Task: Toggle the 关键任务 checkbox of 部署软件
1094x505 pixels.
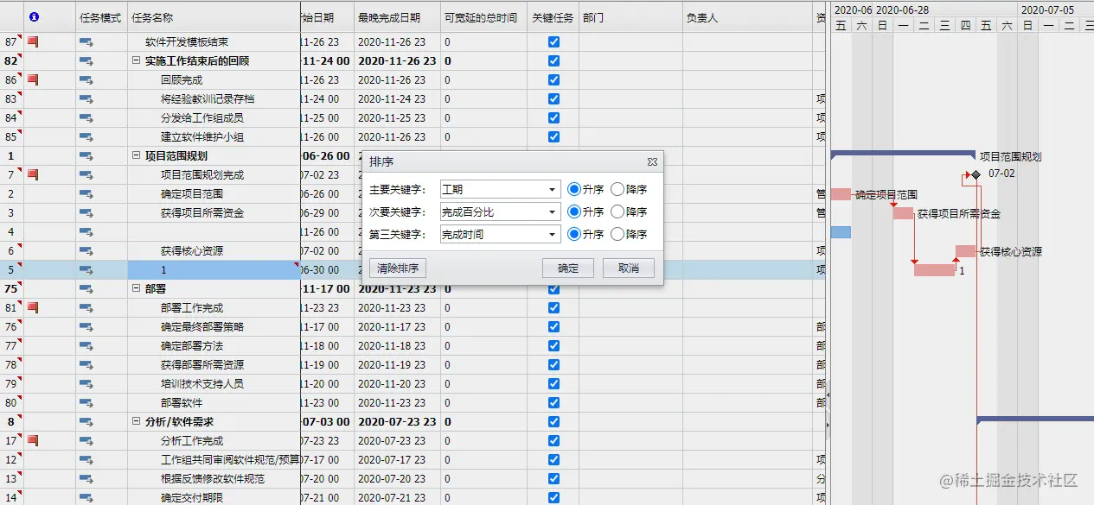Action: (553, 402)
